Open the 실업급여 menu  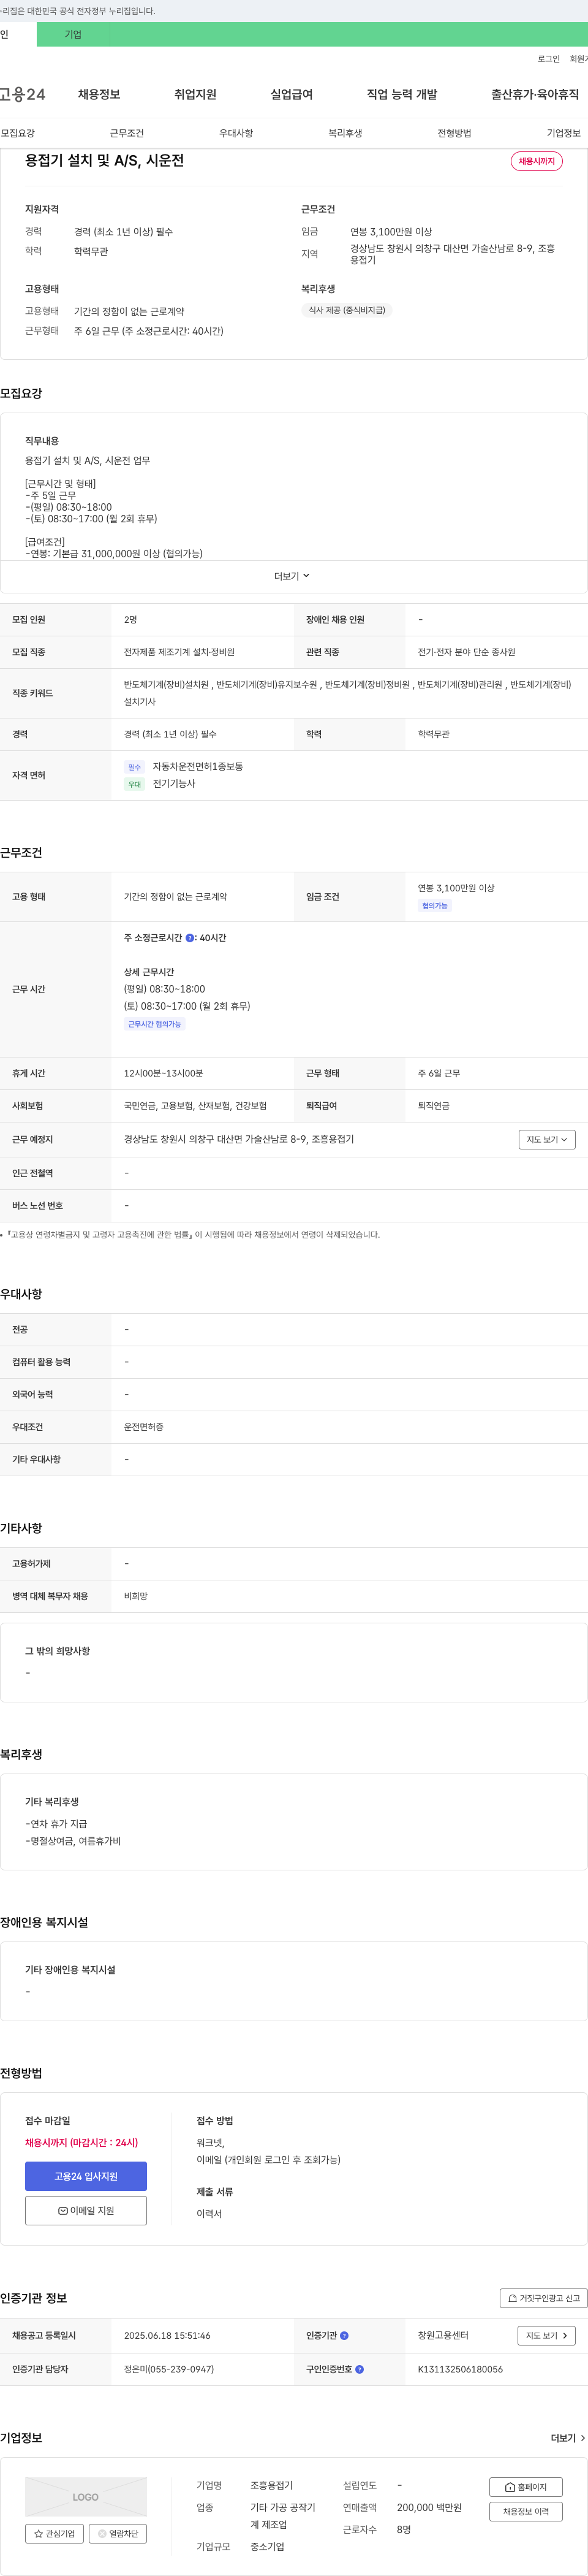pos(292,94)
